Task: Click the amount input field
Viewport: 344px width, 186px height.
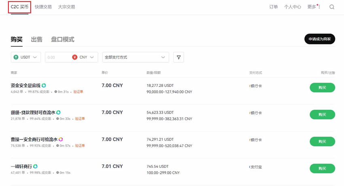Action: coord(57,57)
